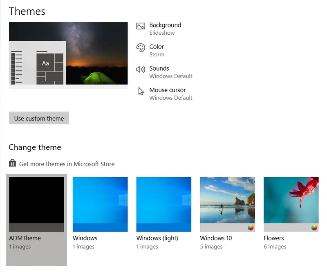Click color wheel badge on Flowers theme
Image resolution: width=327 pixels, height=272 pixels.
pos(314,227)
